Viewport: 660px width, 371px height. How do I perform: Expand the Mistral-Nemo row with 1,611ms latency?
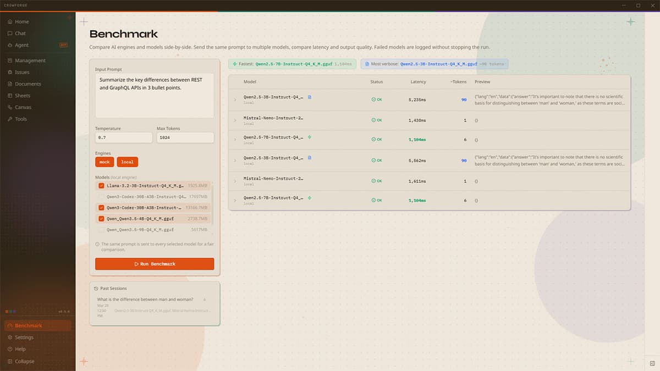point(235,181)
